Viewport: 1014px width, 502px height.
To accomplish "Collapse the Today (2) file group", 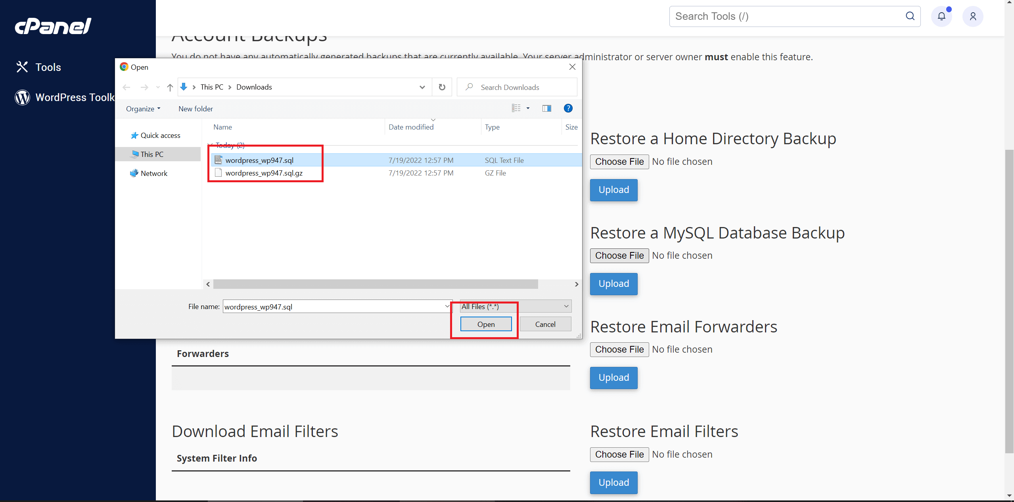I will pos(210,145).
